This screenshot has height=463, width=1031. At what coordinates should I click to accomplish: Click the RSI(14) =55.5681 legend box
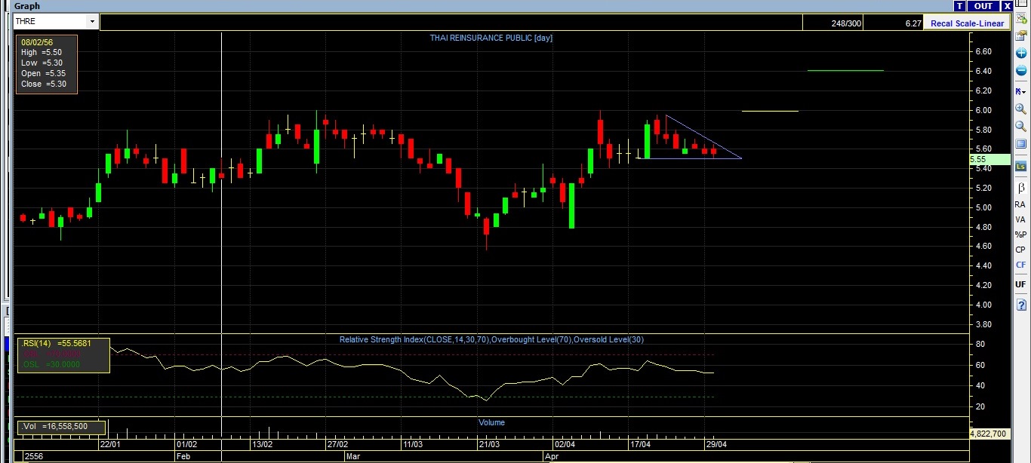pyautogui.click(x=63, y=355)
